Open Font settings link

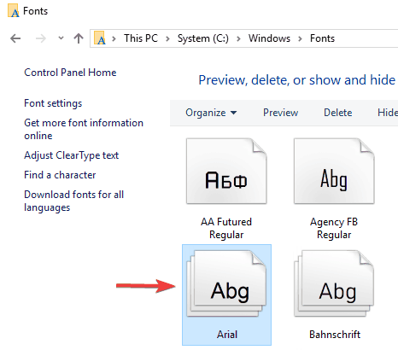point(53,103)
